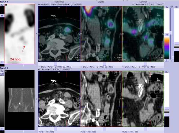Click the upper HU window handle on top-right HU bar
This screenshot has height=133, width=179.
[177, 43]
